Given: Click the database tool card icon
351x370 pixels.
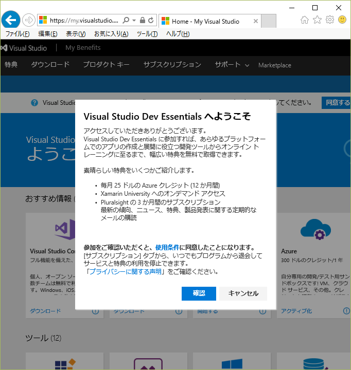Looking at the screenshot, I should pyautogui.click(x=315, y=364).
